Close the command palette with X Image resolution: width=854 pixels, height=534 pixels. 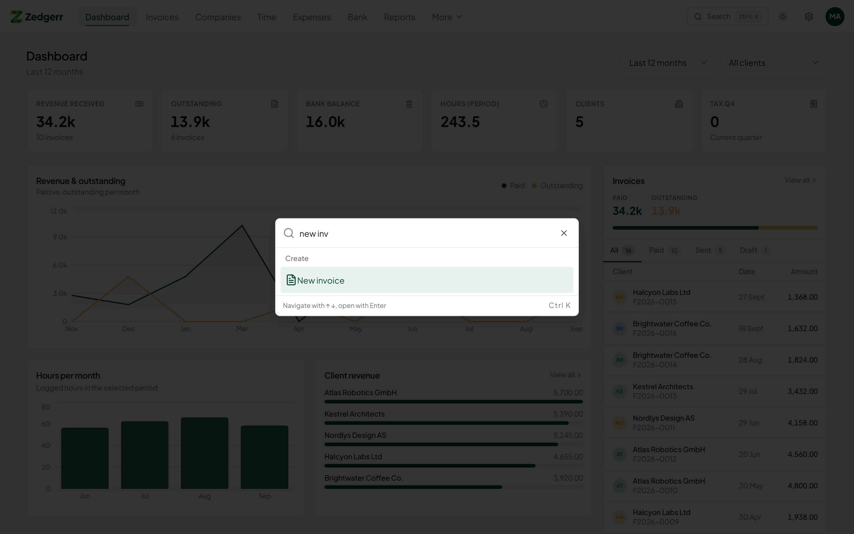(564, 233)
